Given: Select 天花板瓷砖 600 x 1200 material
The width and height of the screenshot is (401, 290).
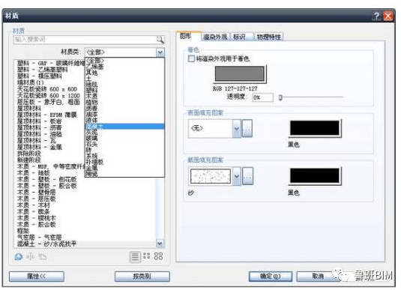Looking at the screenshot, I should (x=49, y=95).
